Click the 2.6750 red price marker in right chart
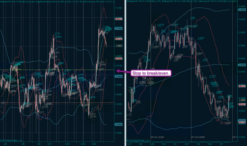247x146 pixels. pyautogui.click(x=242, y=104)
